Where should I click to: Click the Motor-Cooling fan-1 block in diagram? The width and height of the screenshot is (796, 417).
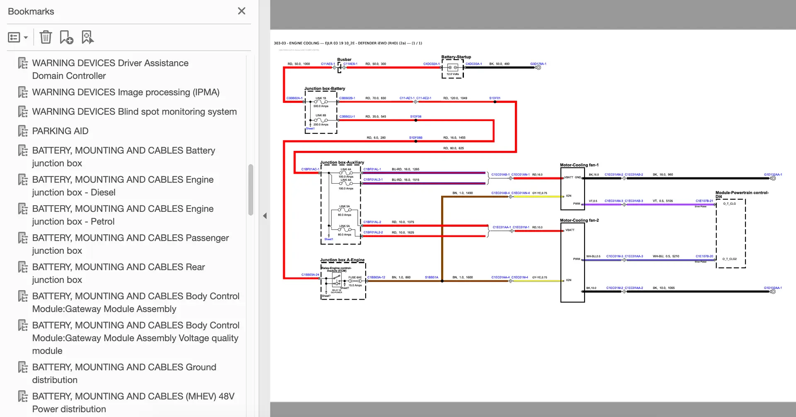[x=573, y=189]
